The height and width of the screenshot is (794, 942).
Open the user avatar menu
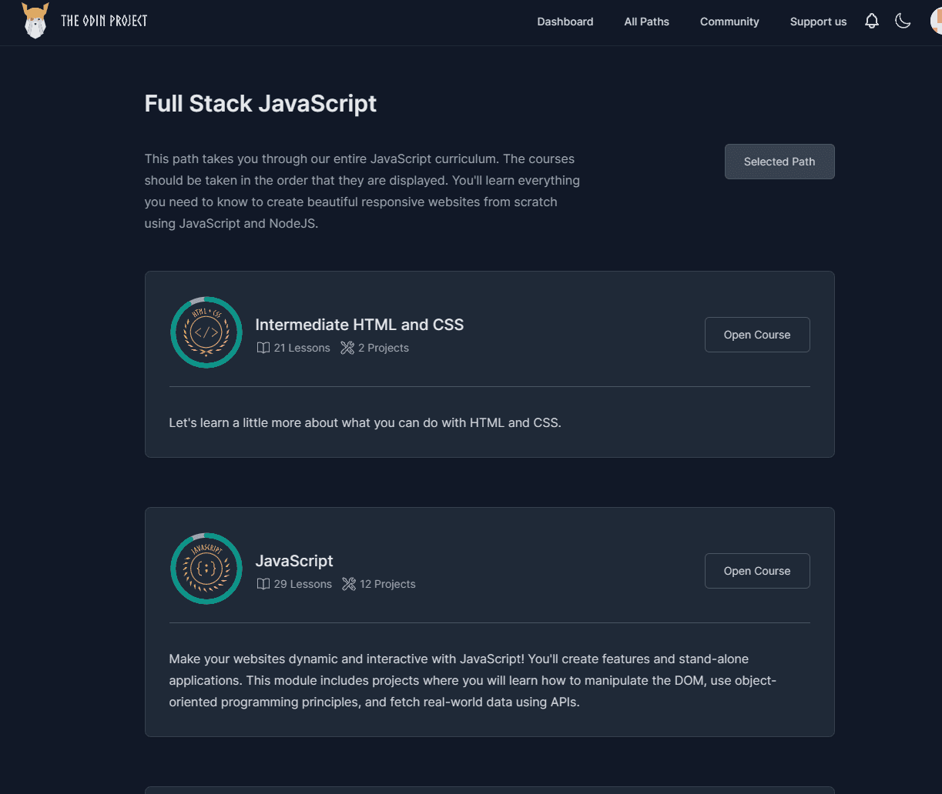click(x=936, y=22)
